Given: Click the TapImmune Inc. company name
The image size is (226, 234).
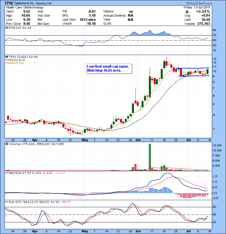Looking at the screenshot, I should pos(24,3).
